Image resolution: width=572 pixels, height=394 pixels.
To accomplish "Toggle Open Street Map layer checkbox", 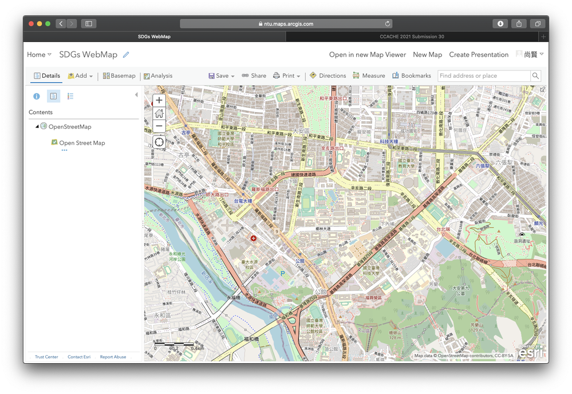I will (54, 142).
